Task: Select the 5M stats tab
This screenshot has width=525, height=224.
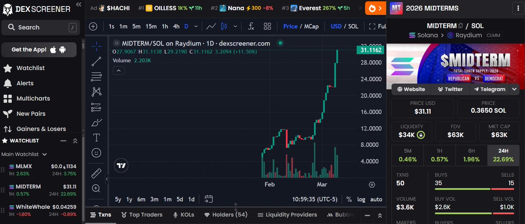Action: pos(408,155)
